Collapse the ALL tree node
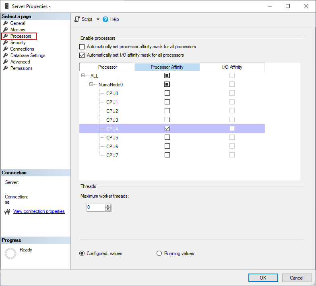The width and height of the screenshot is (316, 286). [83, 76]
